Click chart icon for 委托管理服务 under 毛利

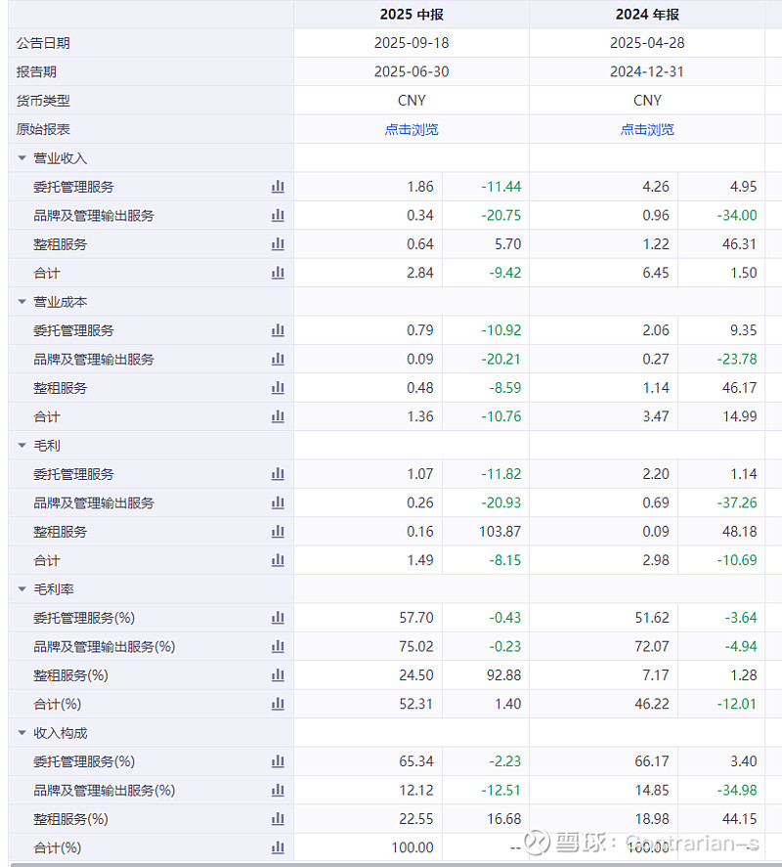coord(278,474)
